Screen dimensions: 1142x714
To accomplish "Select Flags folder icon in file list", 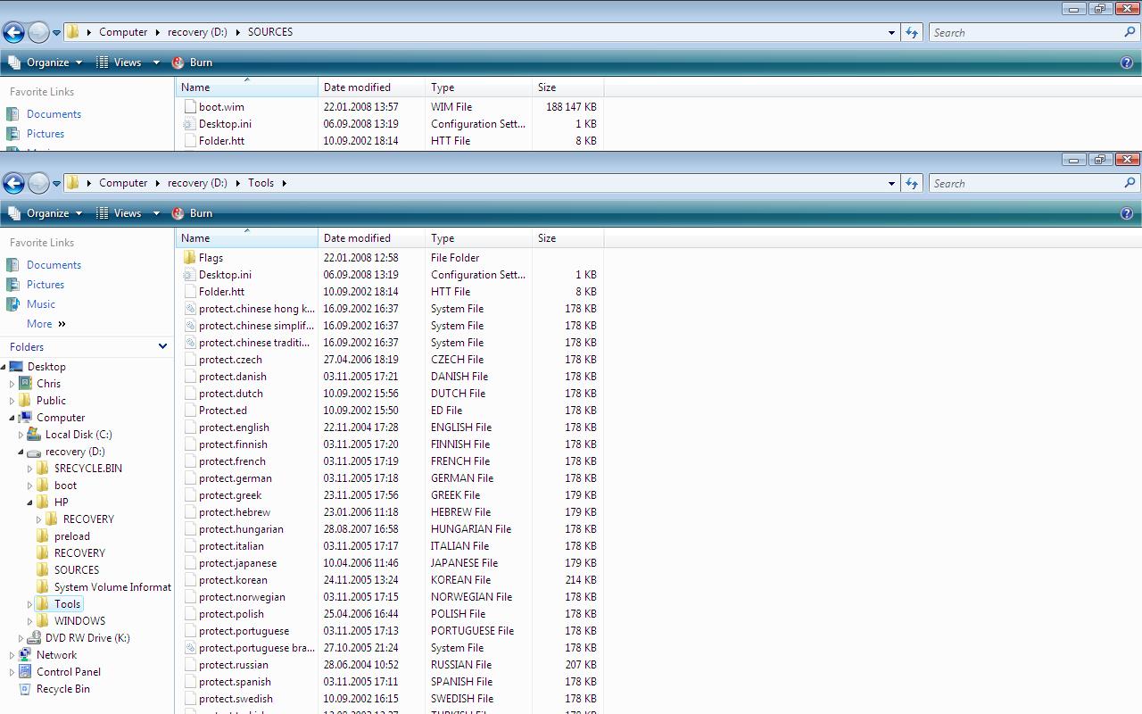I will click(189, 258).
